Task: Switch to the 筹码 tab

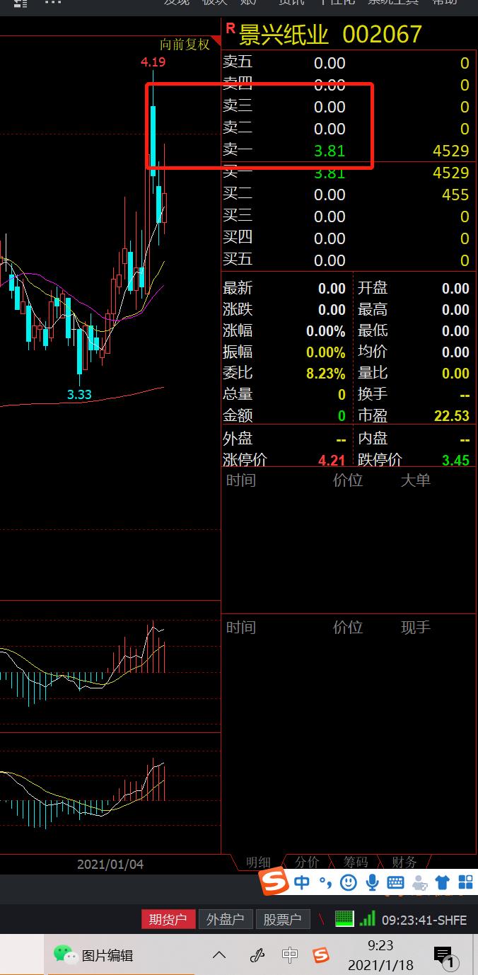Action: click(356, 862)
